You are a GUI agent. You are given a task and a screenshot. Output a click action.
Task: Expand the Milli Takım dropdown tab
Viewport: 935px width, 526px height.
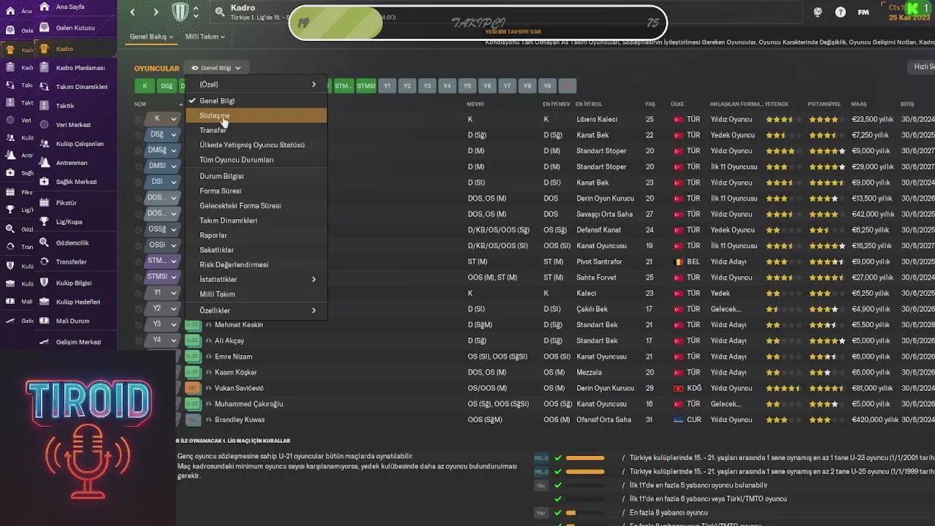pos(205,37)
